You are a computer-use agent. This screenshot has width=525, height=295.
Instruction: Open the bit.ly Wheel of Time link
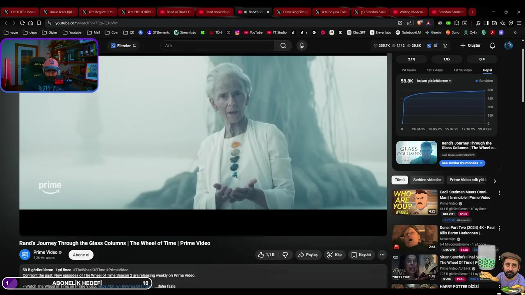tap(123, 286)
